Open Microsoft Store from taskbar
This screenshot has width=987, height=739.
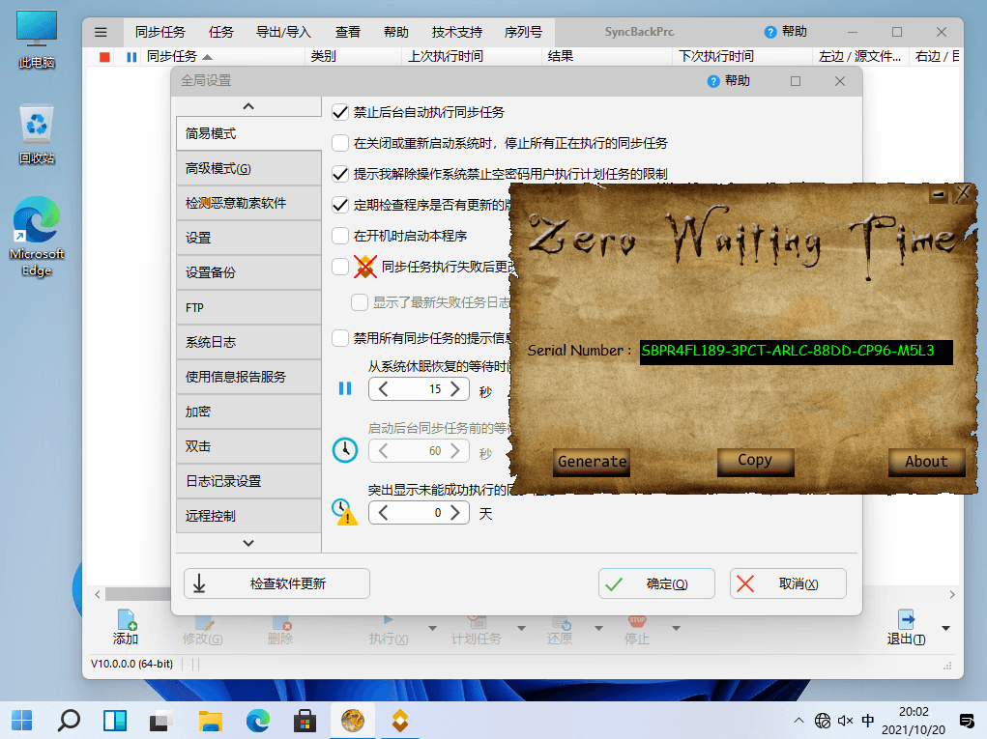(x=305, y=720)
